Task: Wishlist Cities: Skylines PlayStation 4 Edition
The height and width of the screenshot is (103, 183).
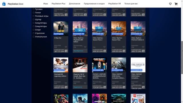Action: click(85, 47)
